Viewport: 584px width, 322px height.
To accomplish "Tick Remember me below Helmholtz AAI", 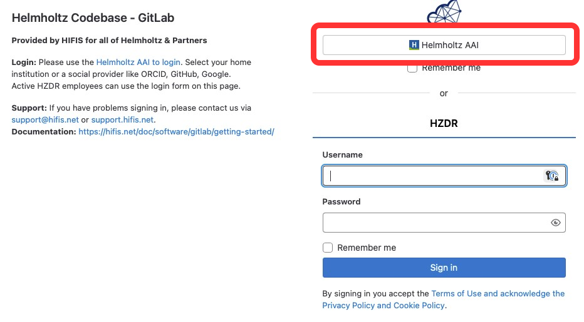I will [412, 68].
